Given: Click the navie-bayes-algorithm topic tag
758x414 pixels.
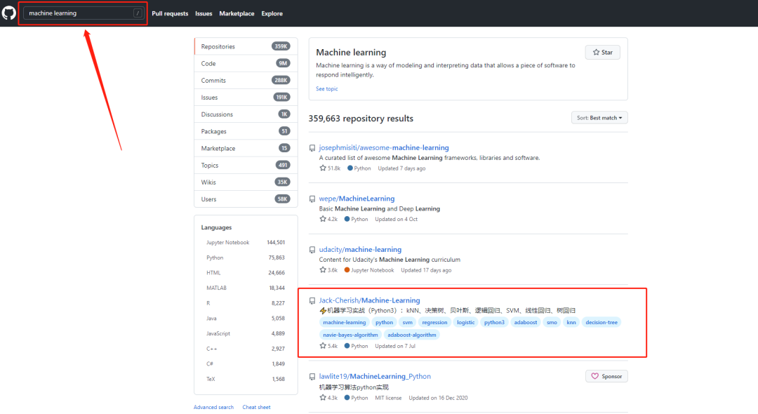Looking at the screenshot, I should (350, 335).
